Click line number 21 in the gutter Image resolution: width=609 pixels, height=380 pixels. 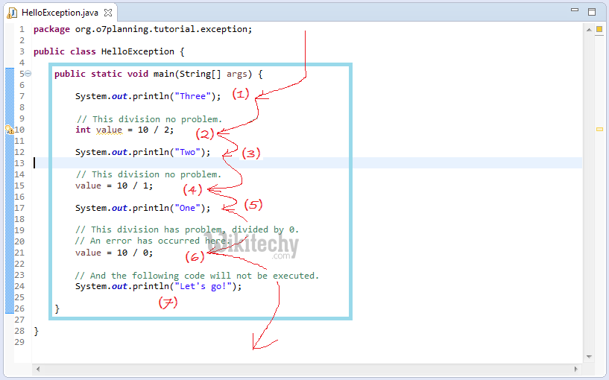click(x=19, y=253)
